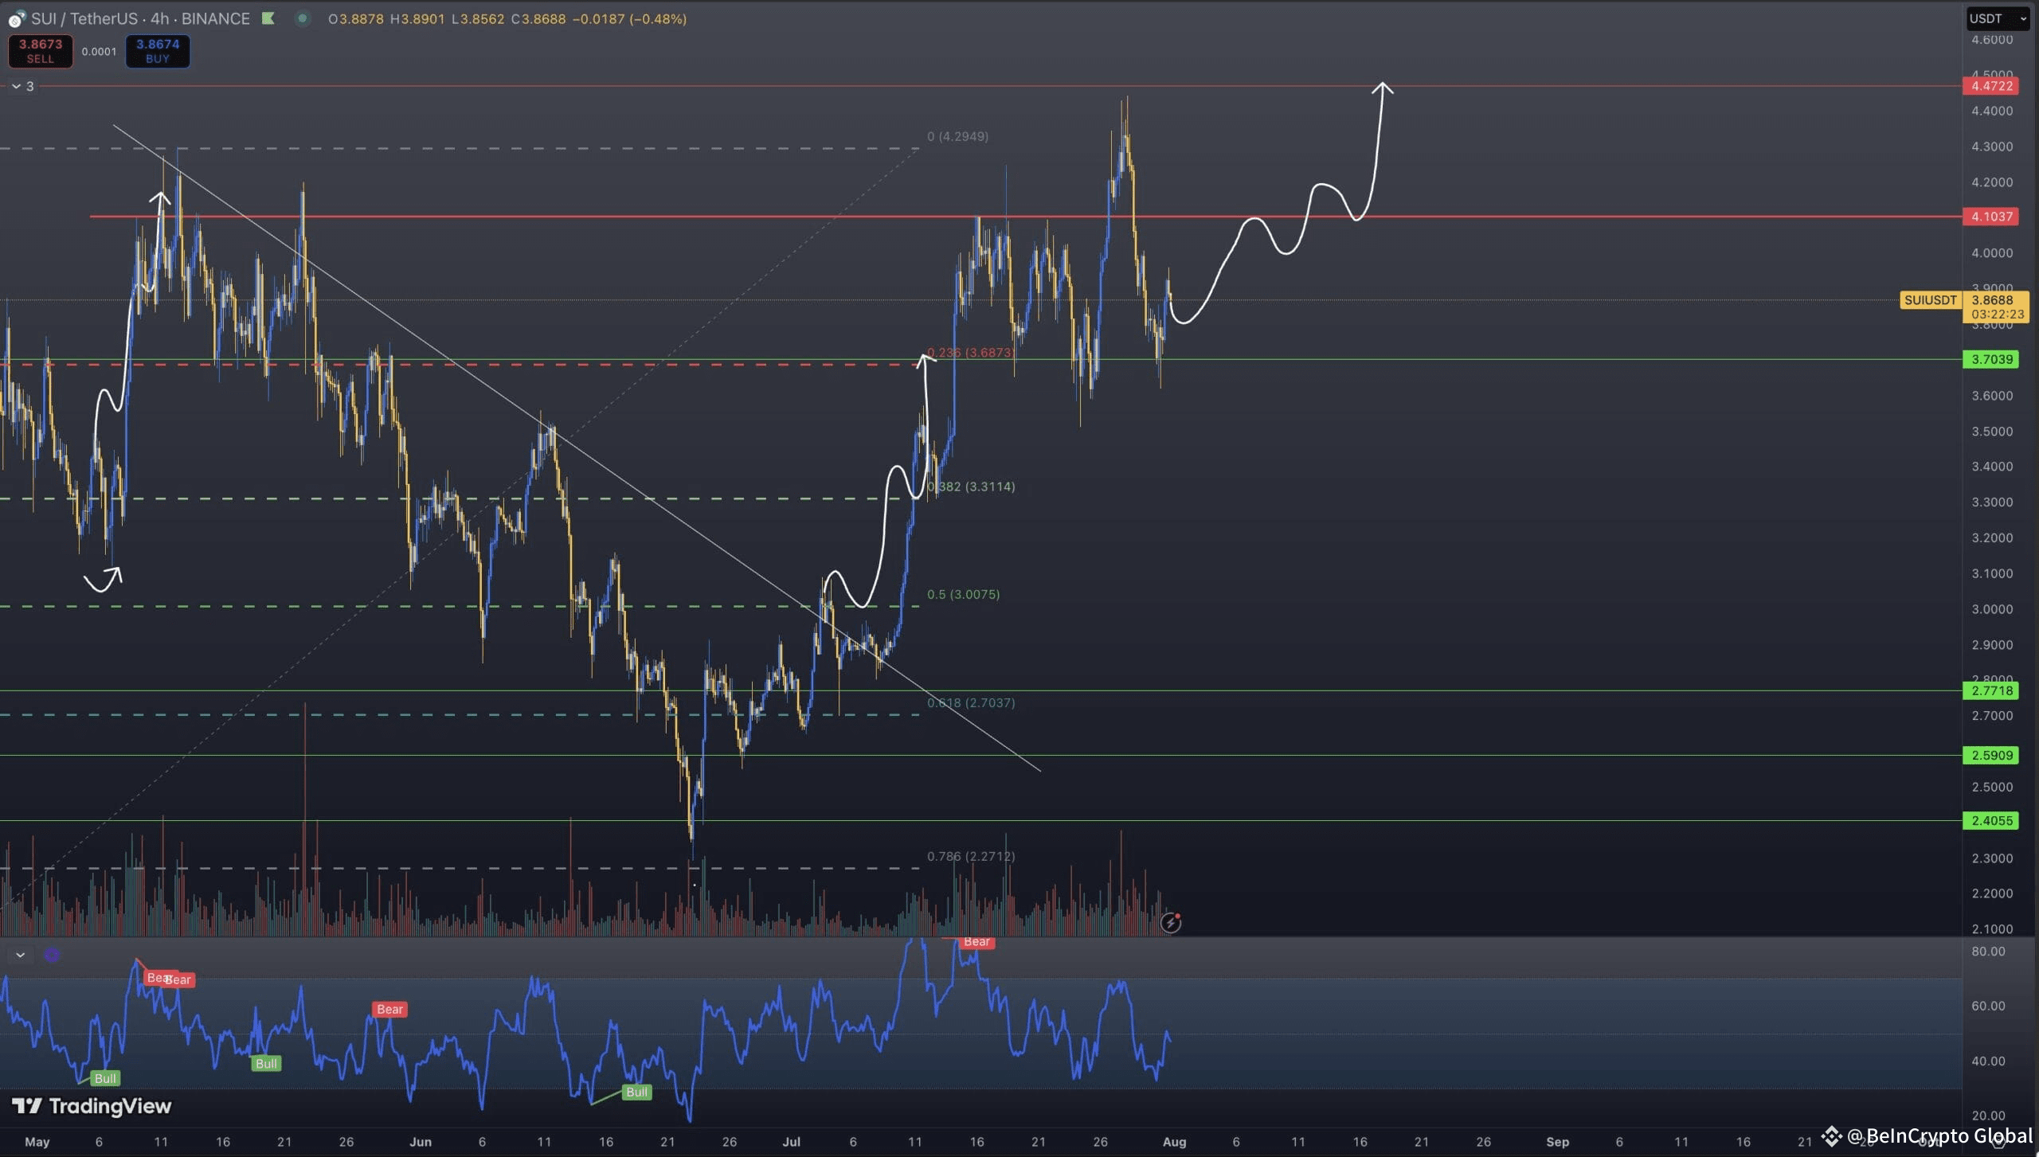Click the purple RSI indicator icon
The height and width of the screenshot is (1157, 2039).
[52, 955]
